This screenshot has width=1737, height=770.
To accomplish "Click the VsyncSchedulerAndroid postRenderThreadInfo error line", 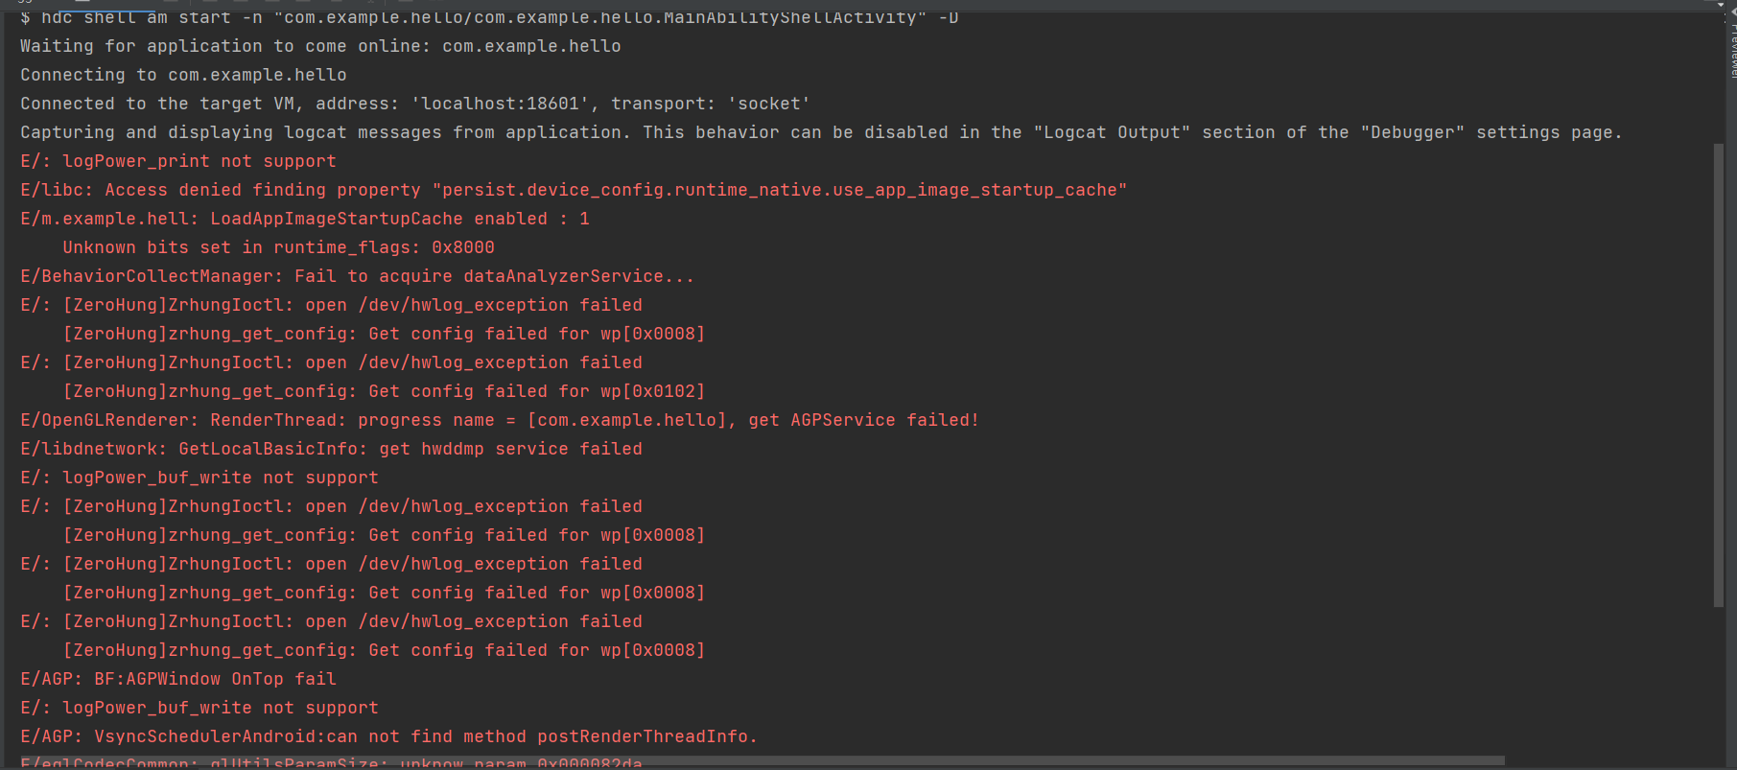I will (x=388, y=736).
